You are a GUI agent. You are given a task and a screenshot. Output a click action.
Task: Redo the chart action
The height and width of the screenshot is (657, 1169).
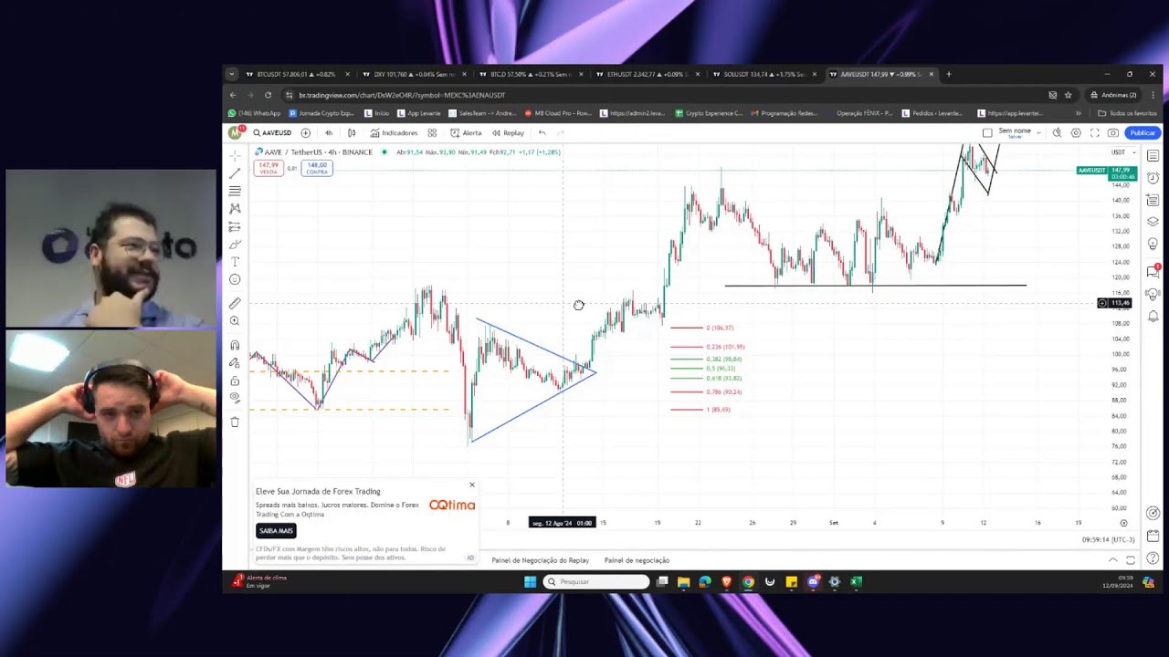[560, 132]
